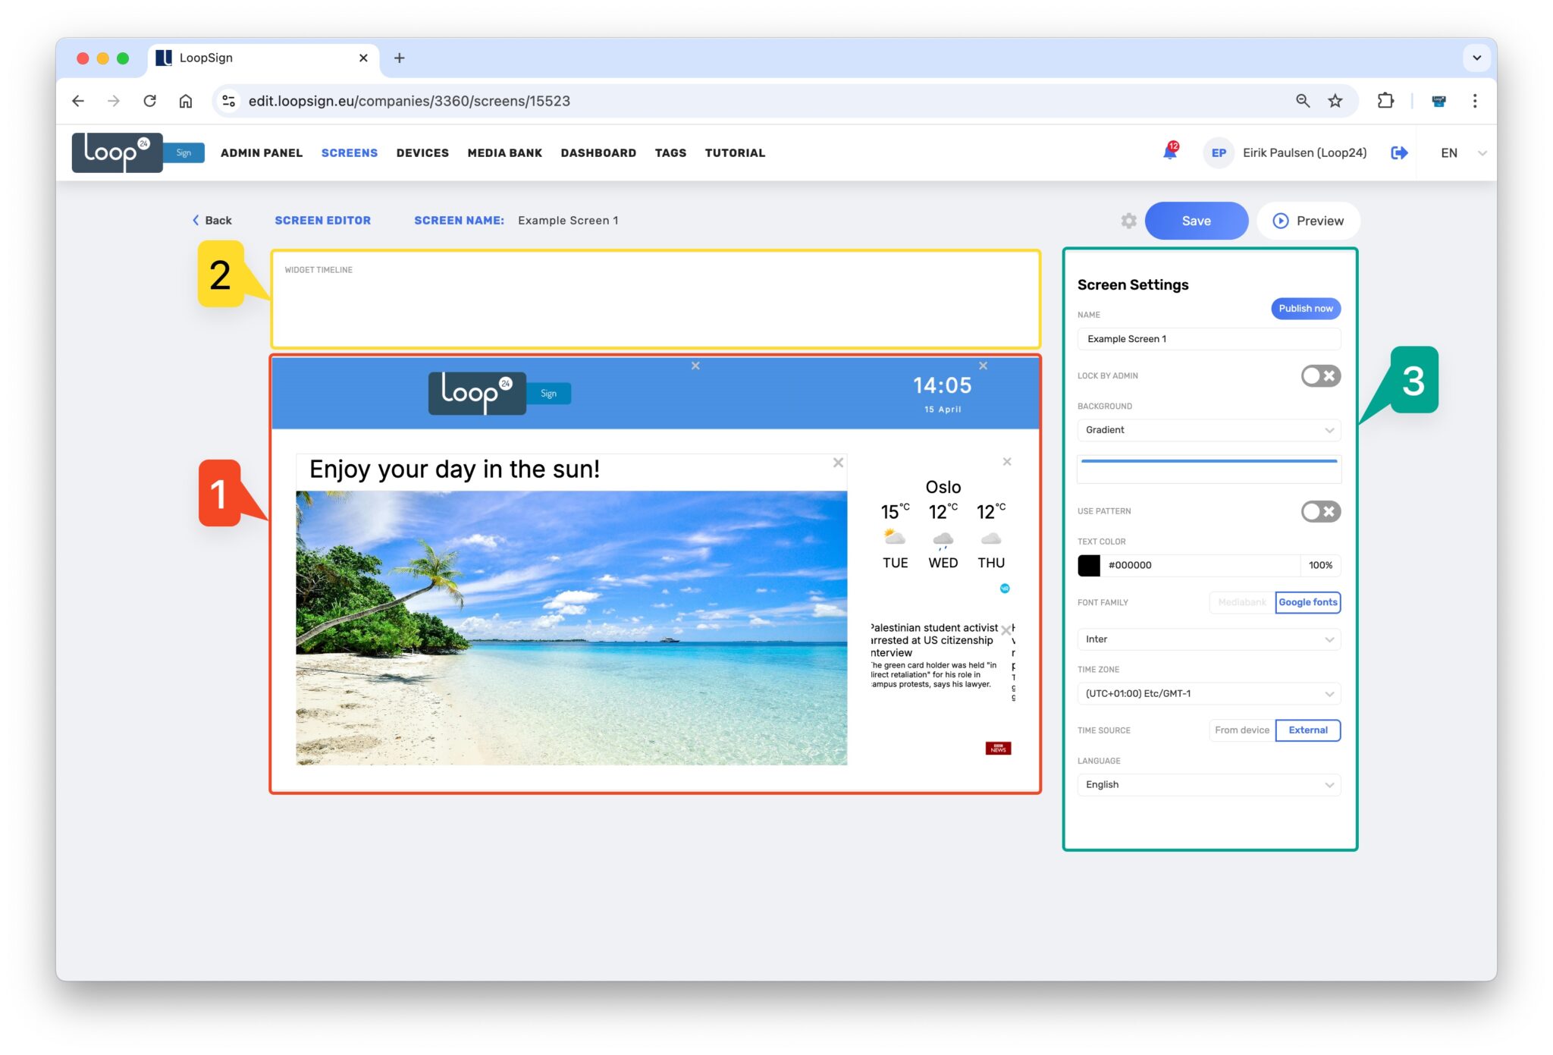
Task: Click the Save button
Action: (1196, 221)
